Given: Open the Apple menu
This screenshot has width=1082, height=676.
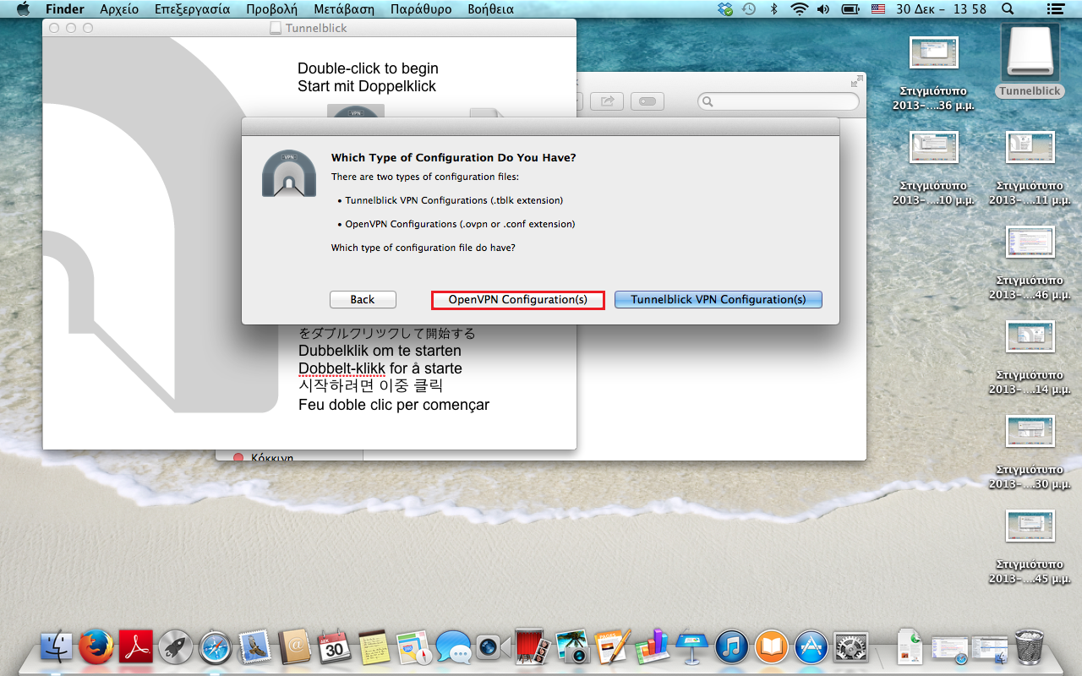Looking at the screenshot, I should point(23,9).
